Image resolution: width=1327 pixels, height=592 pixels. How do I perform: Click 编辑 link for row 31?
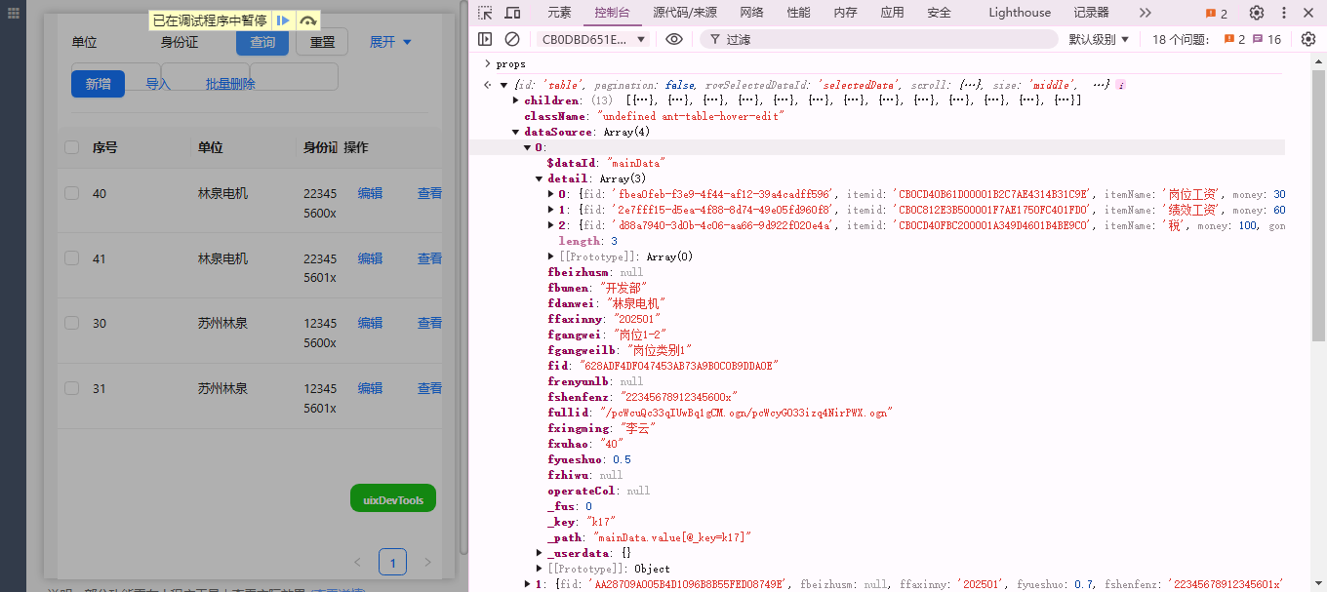370,388
